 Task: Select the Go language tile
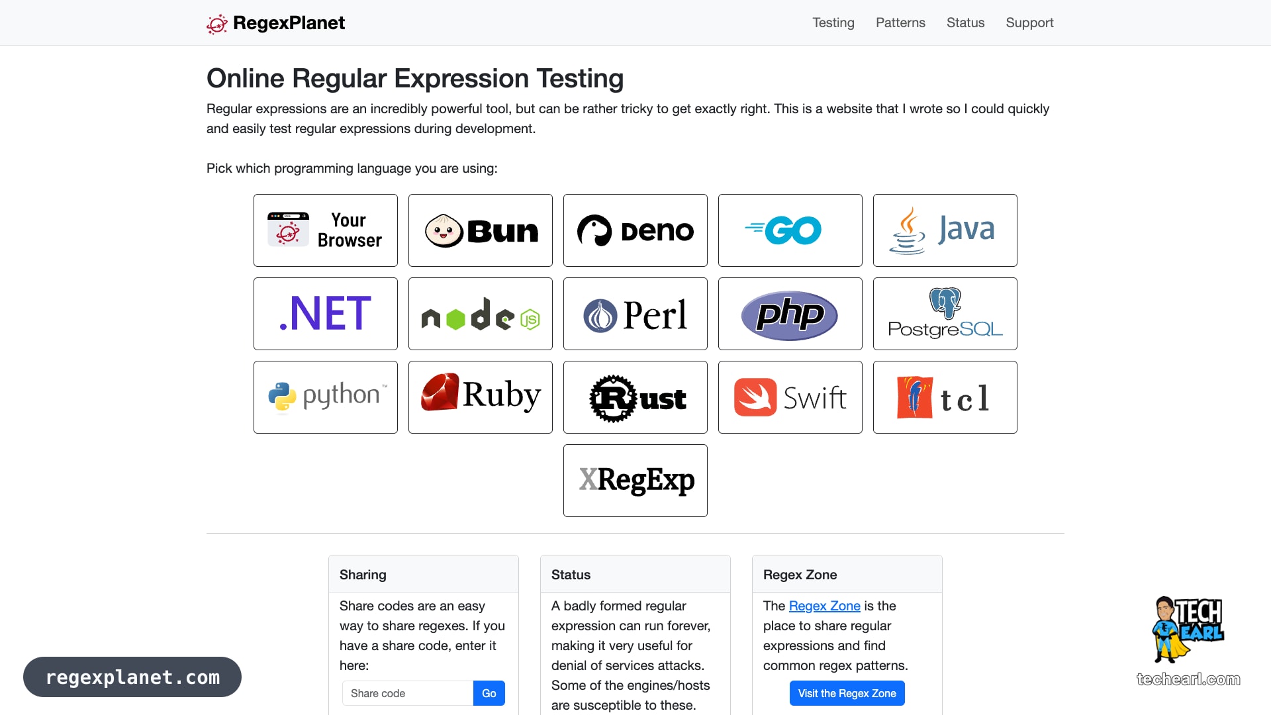tap(790, 230)
